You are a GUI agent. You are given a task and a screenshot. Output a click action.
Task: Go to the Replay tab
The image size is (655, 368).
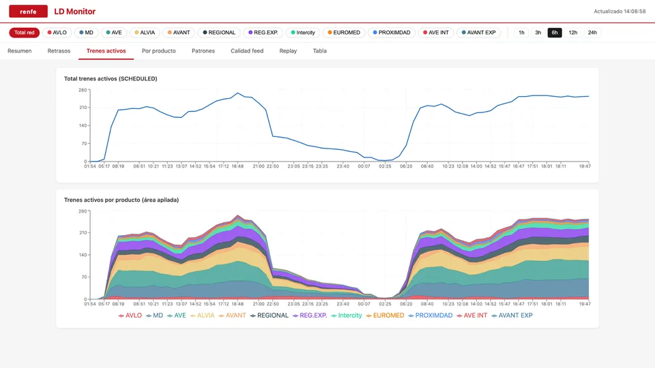[288, 51]
